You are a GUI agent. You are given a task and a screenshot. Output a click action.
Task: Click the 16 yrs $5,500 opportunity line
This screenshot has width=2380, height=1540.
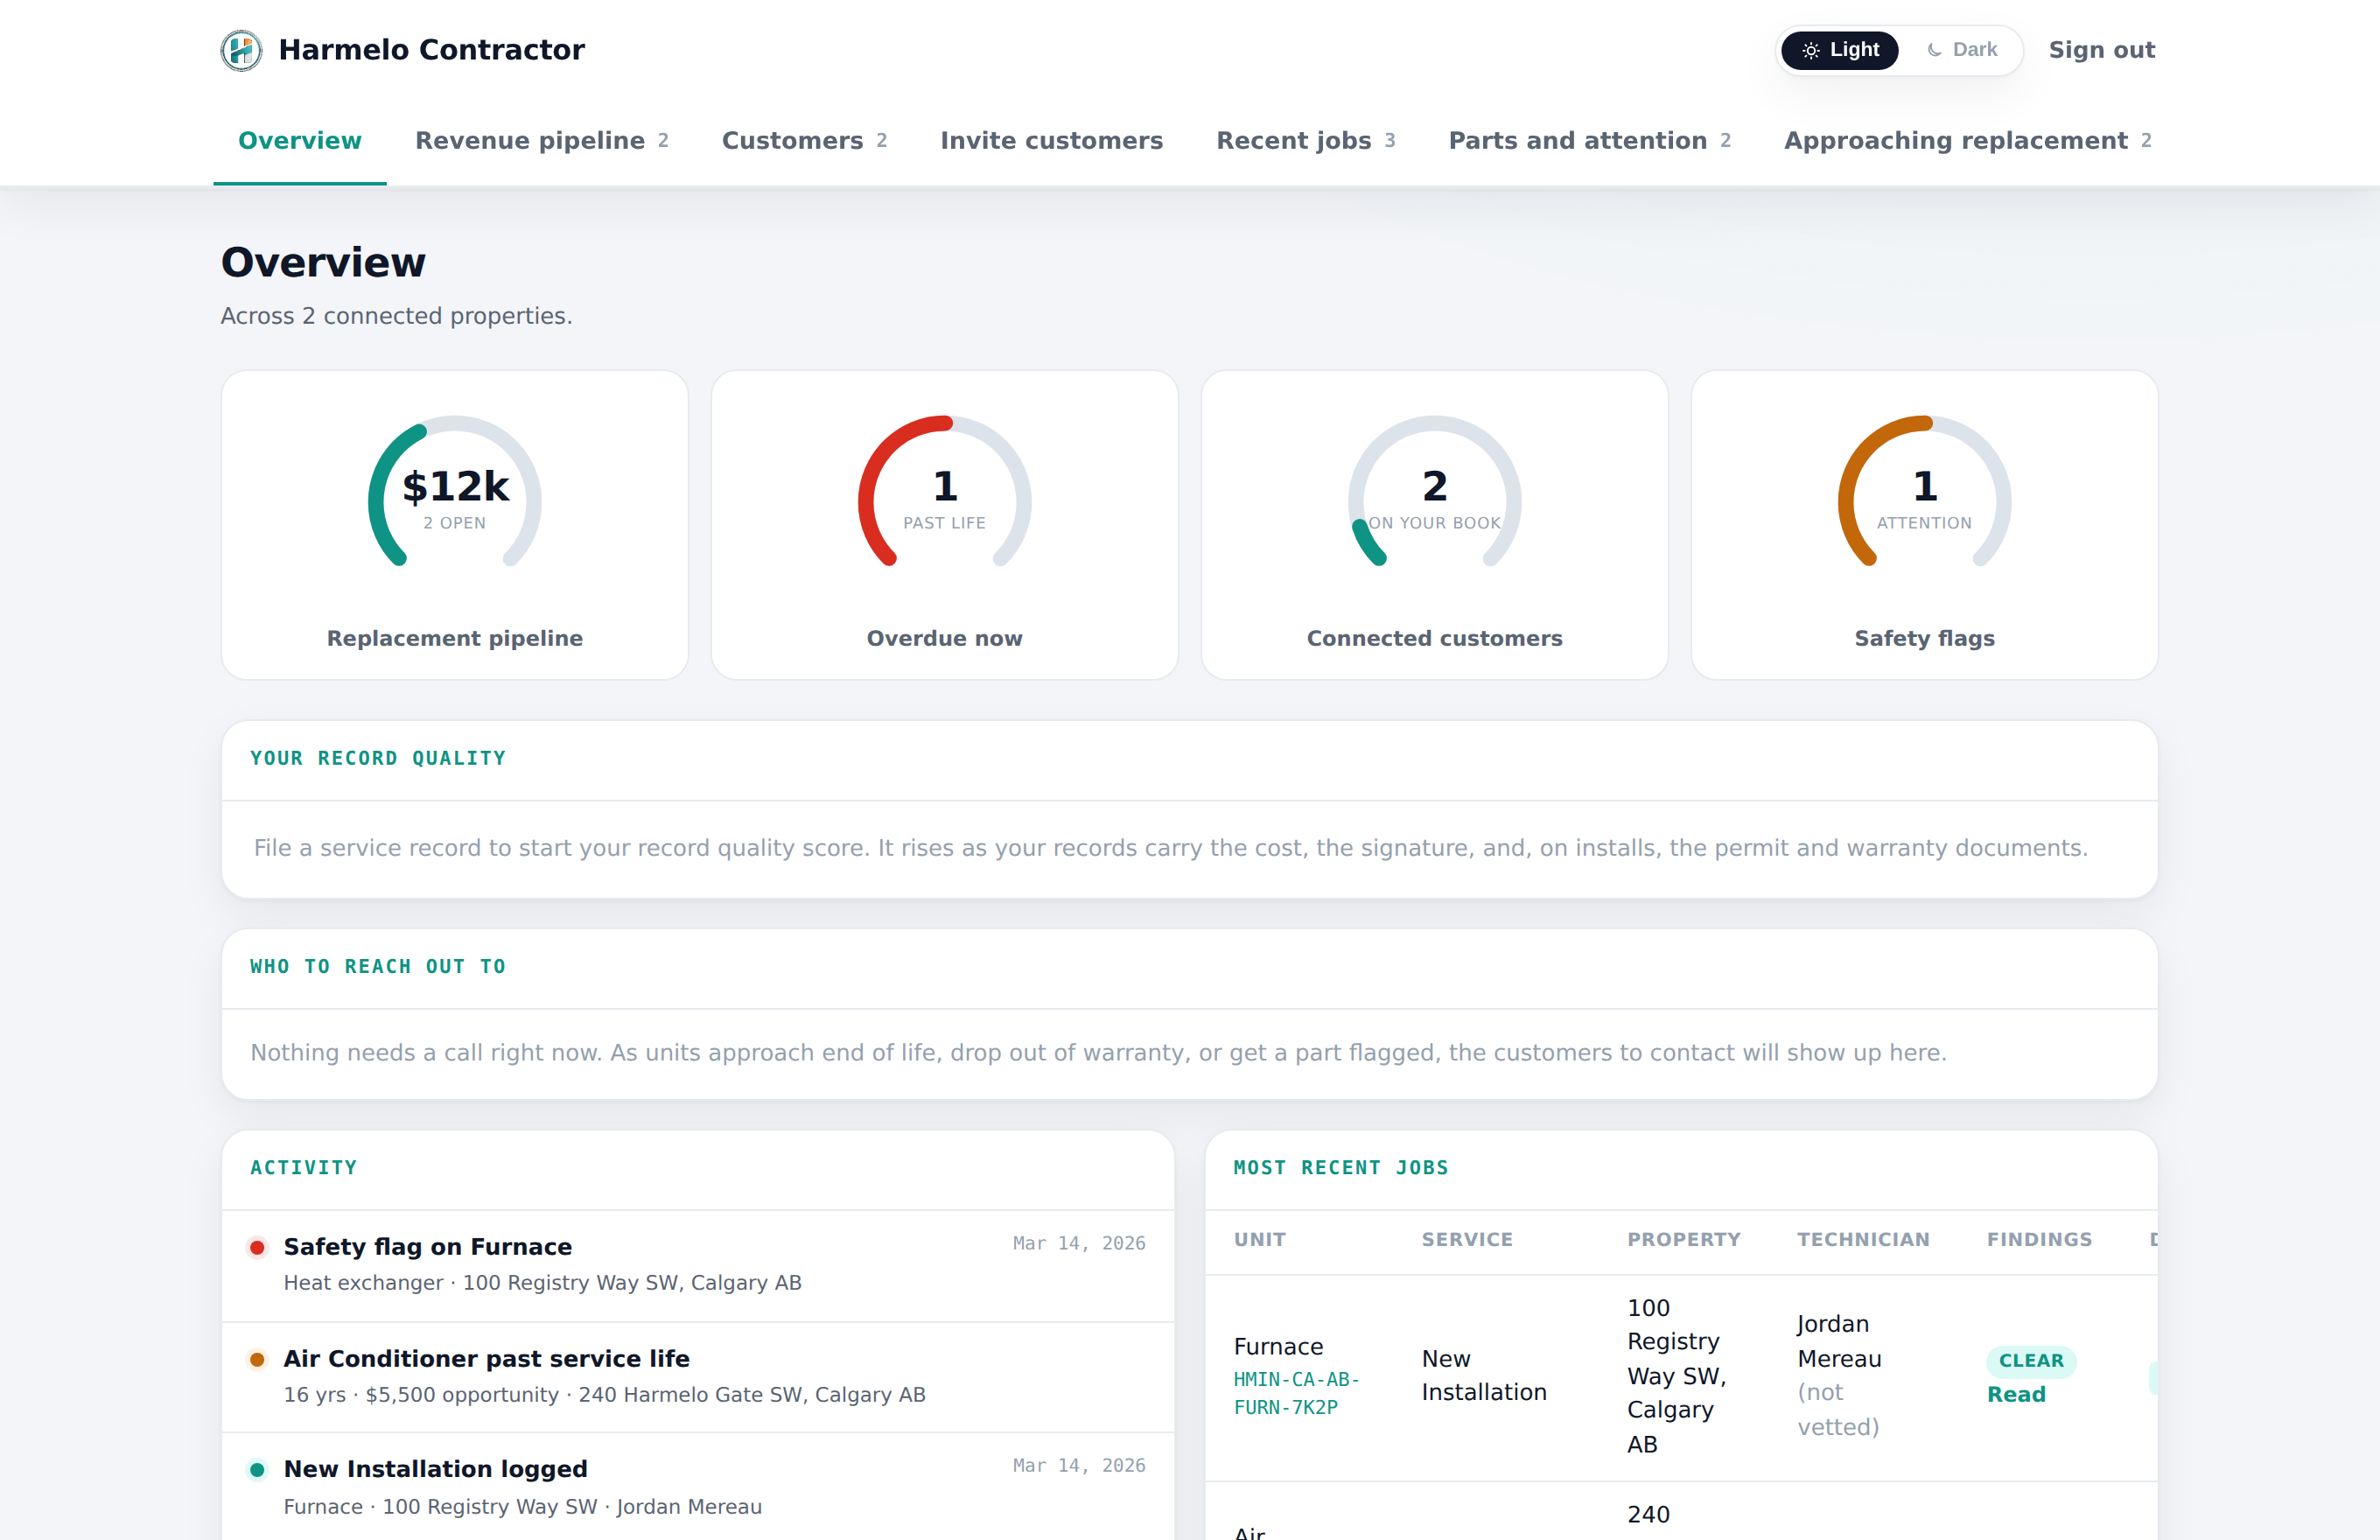point(604,1395)
